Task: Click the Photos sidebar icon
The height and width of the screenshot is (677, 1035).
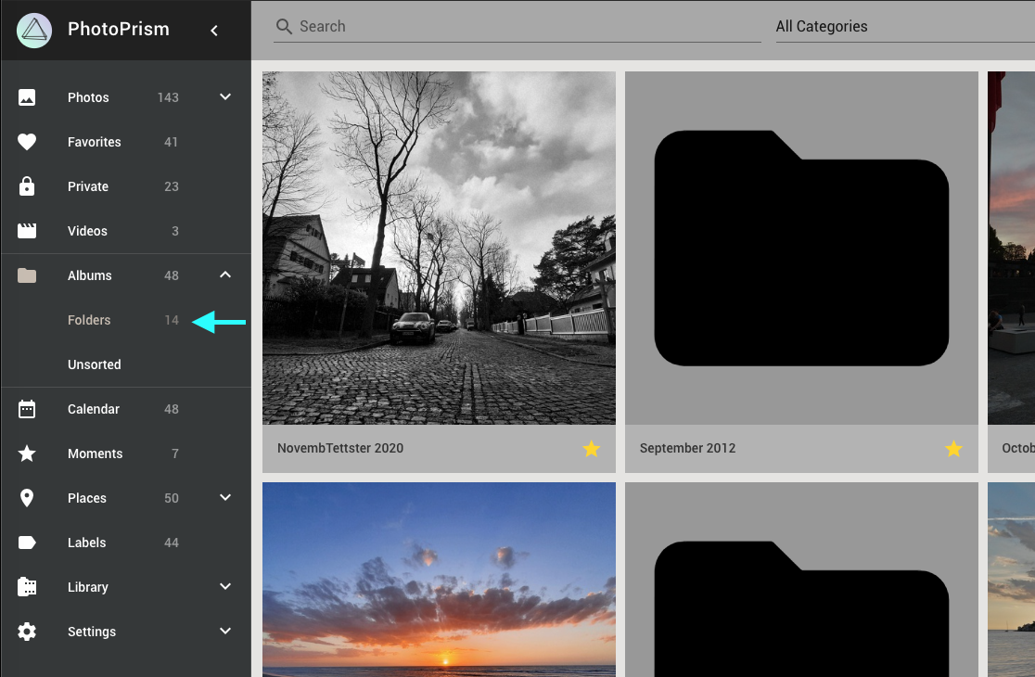Action: coord(27,97)
